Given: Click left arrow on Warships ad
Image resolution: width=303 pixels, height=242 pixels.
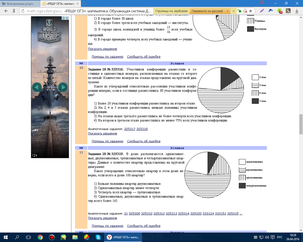Looking at the screenshot, I should [37, 87].
